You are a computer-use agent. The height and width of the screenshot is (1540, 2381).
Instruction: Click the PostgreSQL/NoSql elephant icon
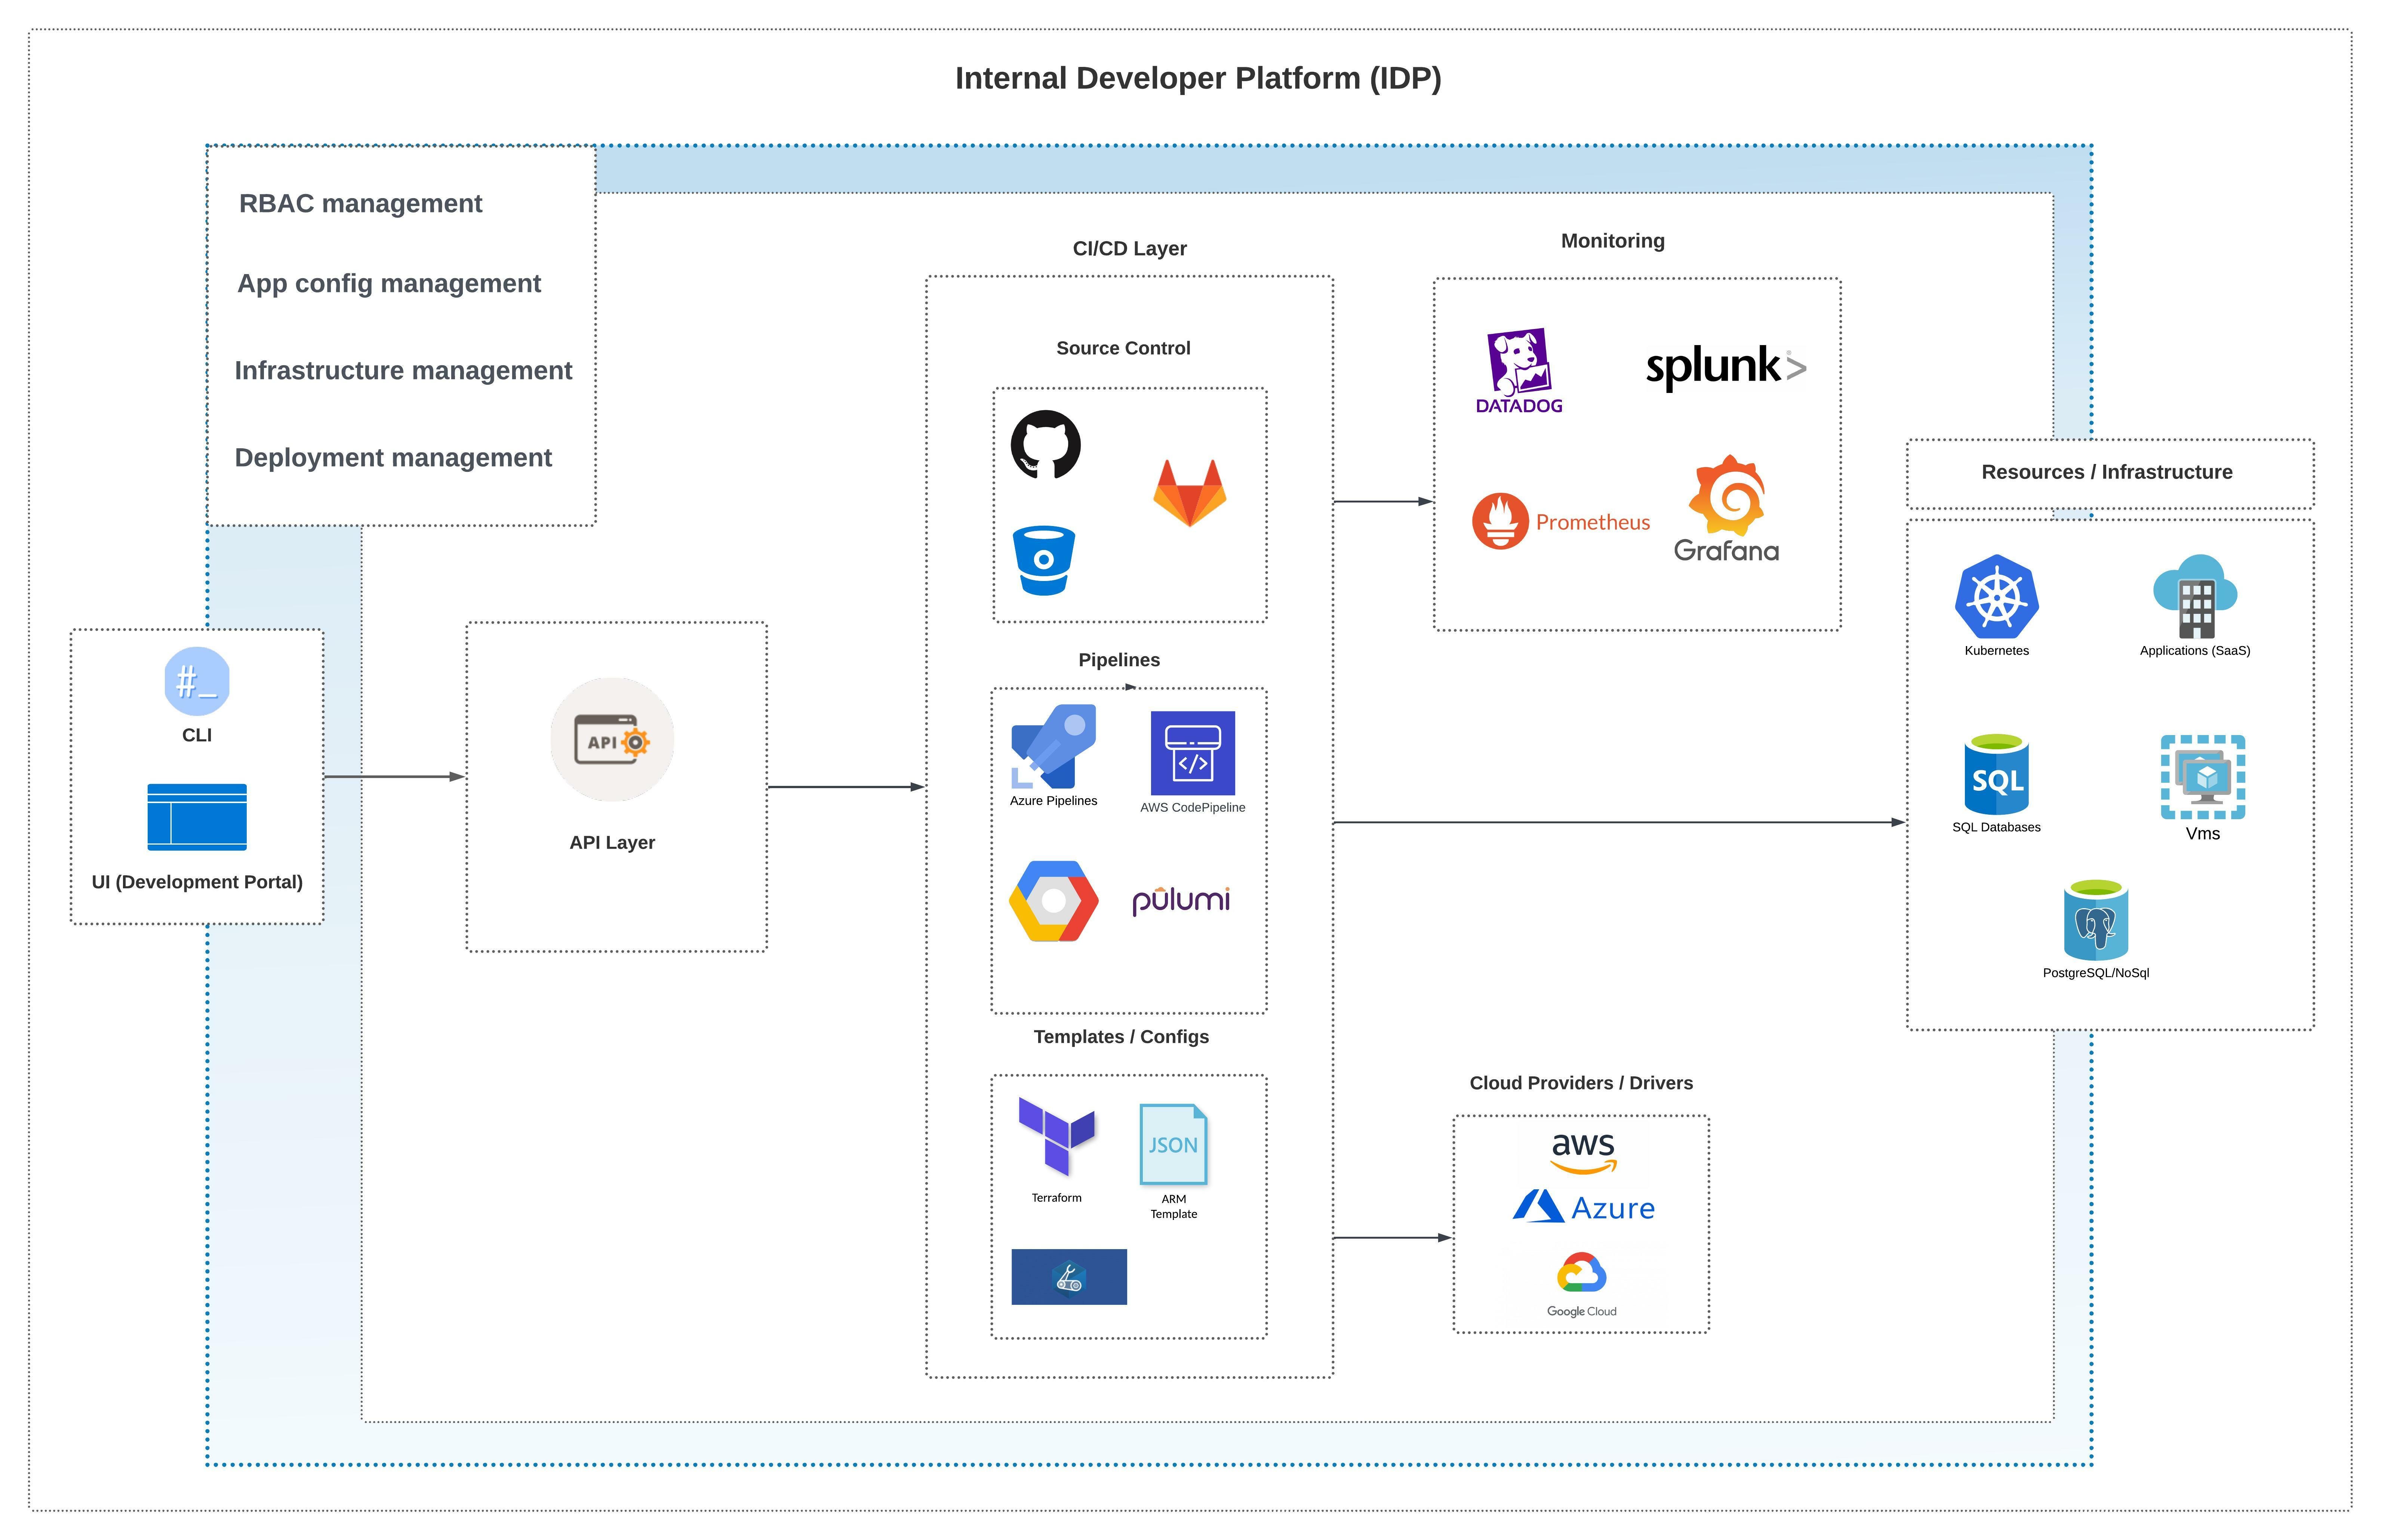point(2095,920)
